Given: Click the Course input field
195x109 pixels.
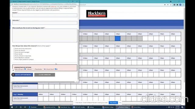Looking at the screenshot, I should 45,15.
